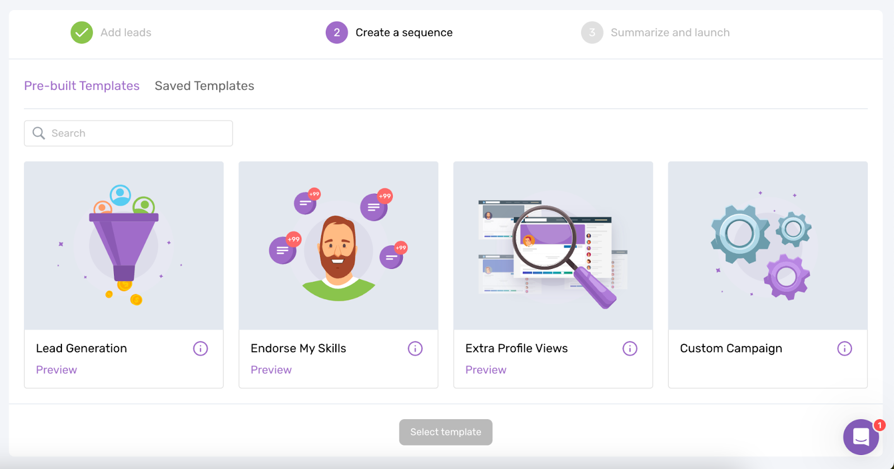Open info icon for Extra Profile Views
The height and width of the screenshot is (469, 894).
pyautogui.click(x=630, y=348)
